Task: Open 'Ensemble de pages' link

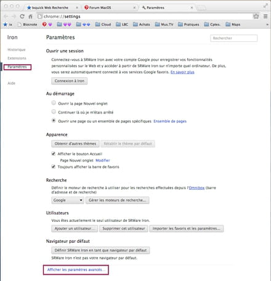Action: point(170,121)
